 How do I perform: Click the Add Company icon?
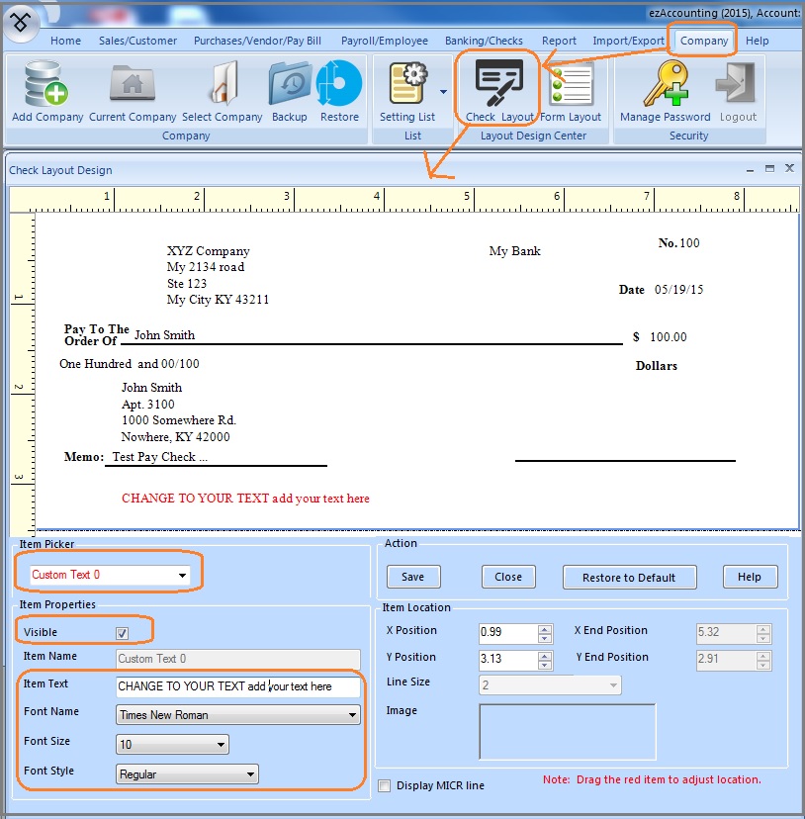(x=45, y=89)
